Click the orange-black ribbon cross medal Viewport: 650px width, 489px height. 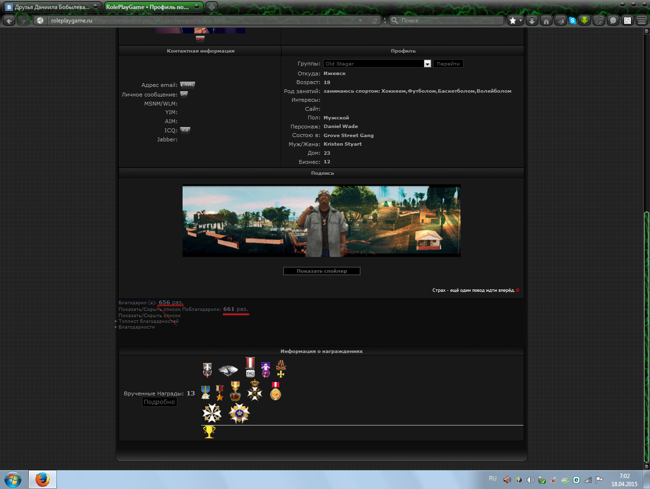pyautogui.click(x=281, y=369)
